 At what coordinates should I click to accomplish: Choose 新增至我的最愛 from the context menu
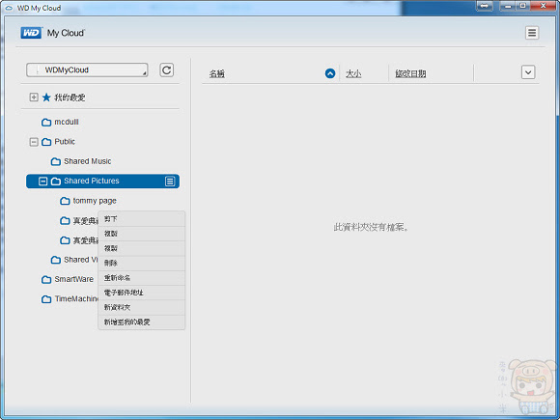141,322
